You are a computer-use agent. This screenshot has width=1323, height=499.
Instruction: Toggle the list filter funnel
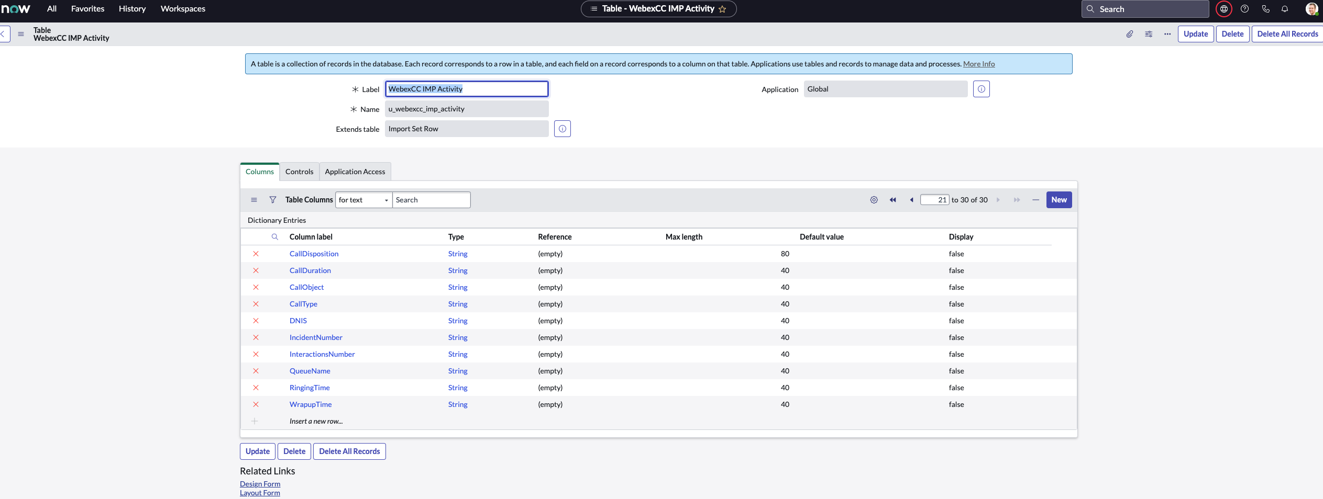coord(273,200)
